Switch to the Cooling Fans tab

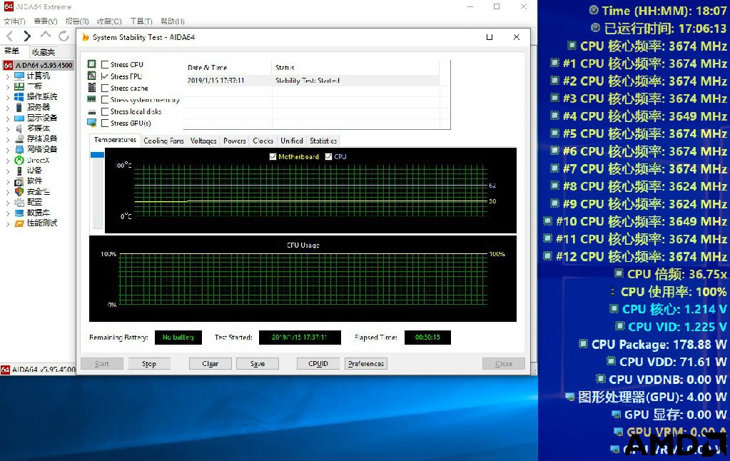coord(163,141)
